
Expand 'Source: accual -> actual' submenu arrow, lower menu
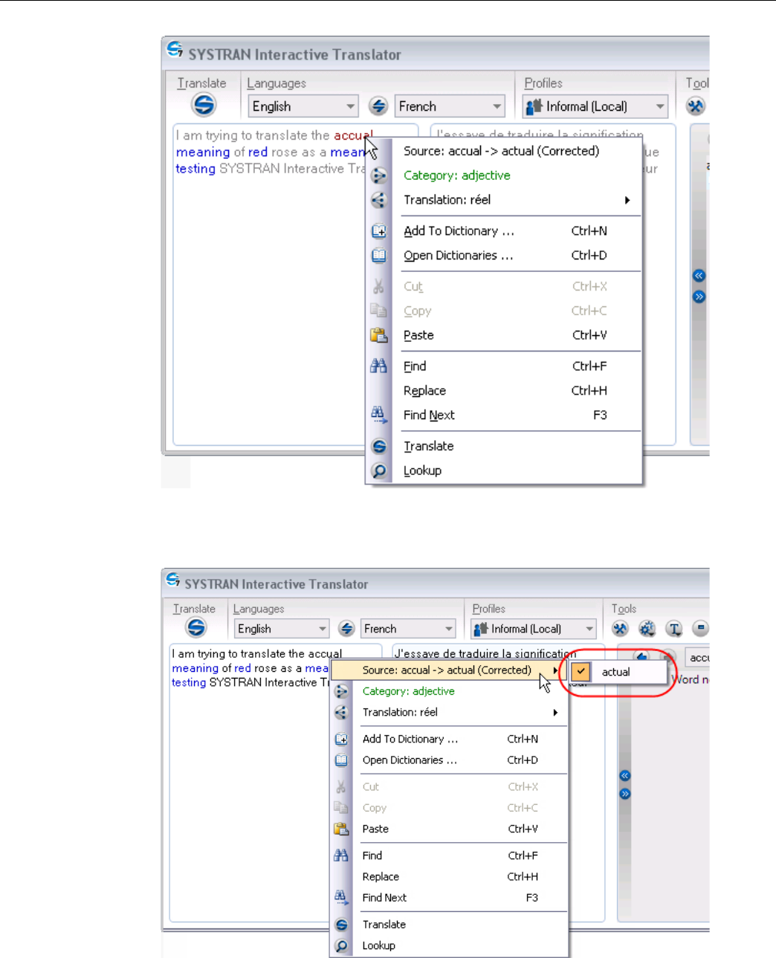coord(555,670)
